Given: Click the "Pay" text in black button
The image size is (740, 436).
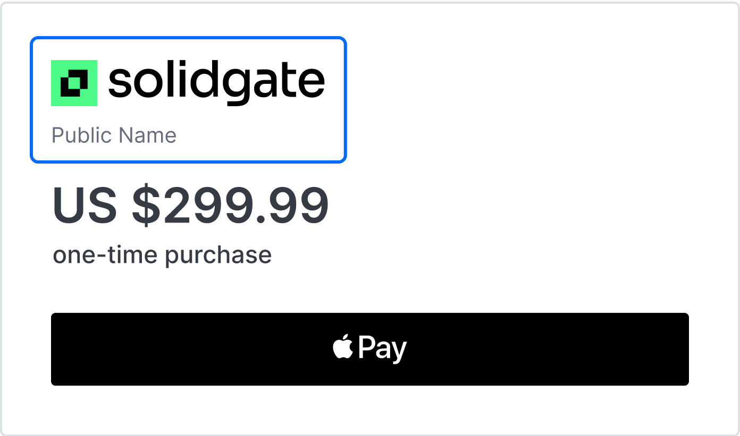Looking at the screenshot, I should click(383, 348).
